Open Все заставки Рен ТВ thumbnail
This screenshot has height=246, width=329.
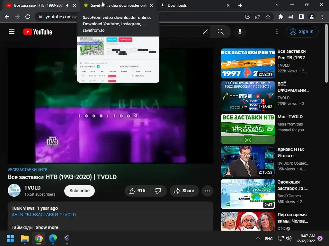(x=248, y=63)
